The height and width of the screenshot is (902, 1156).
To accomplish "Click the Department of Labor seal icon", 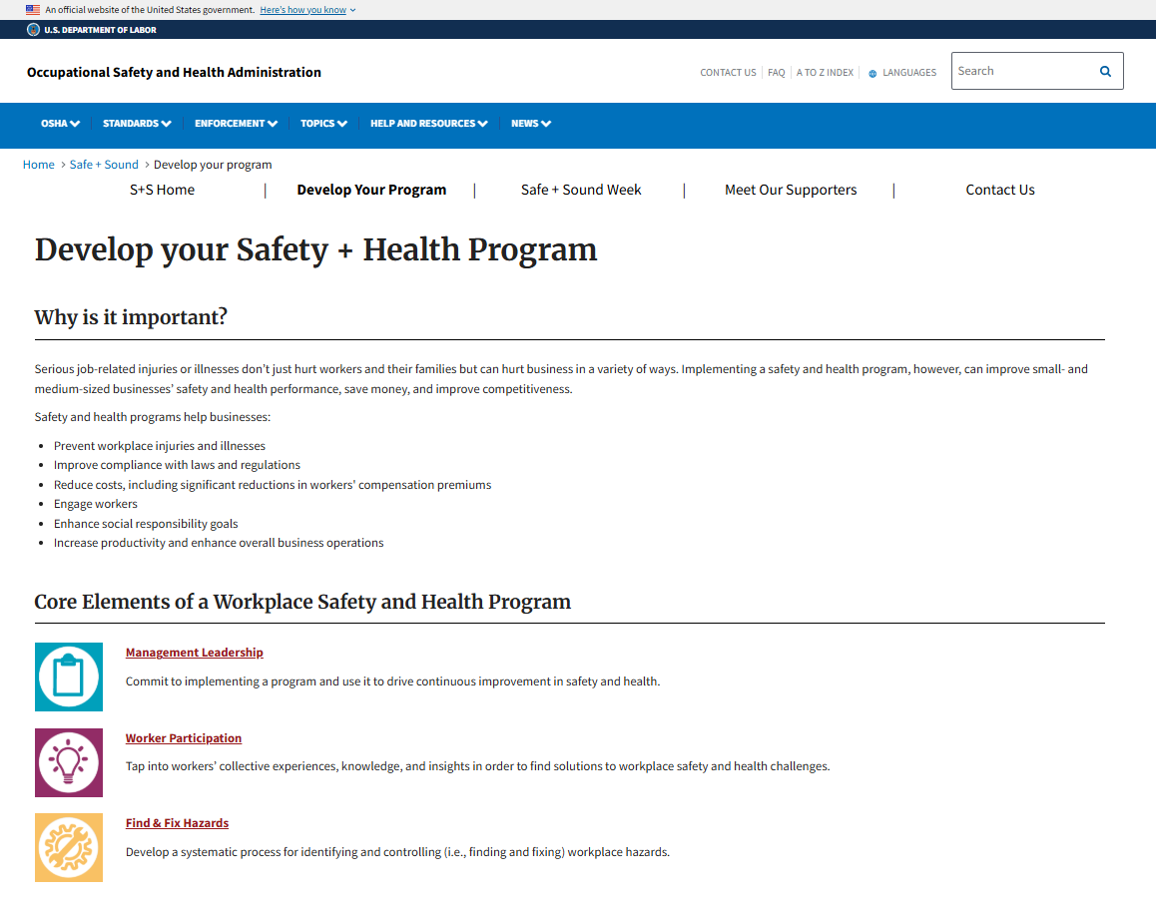I will [x=33, y=30].
